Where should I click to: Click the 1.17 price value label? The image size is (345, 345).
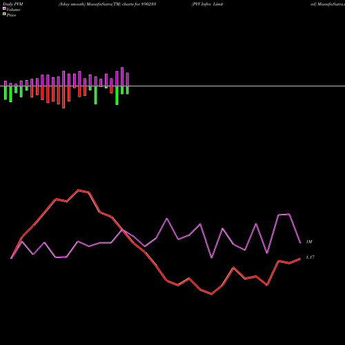point(310,257)
